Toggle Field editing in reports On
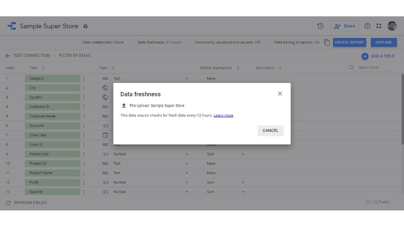This screenshot has height=227, width=404. (x=317, y=43)
